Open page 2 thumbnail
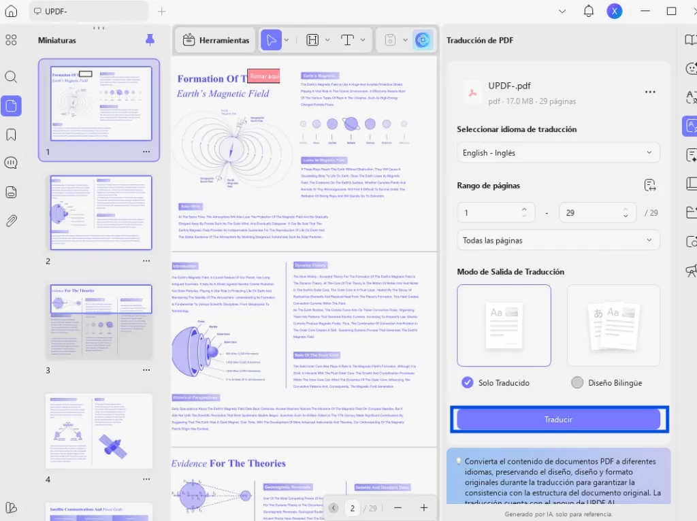Viewport: 697px width, 521px height. (101, 212)
